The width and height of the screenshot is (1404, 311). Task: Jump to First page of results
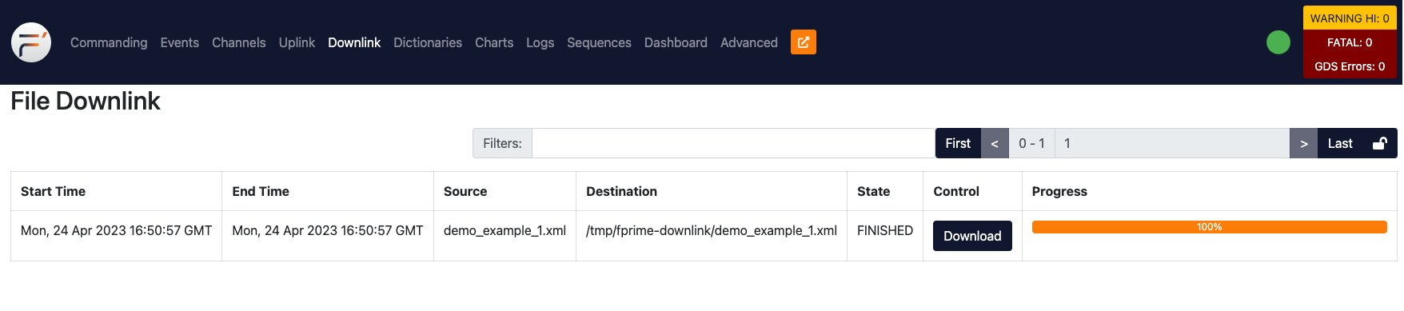[x=958, y=144]
